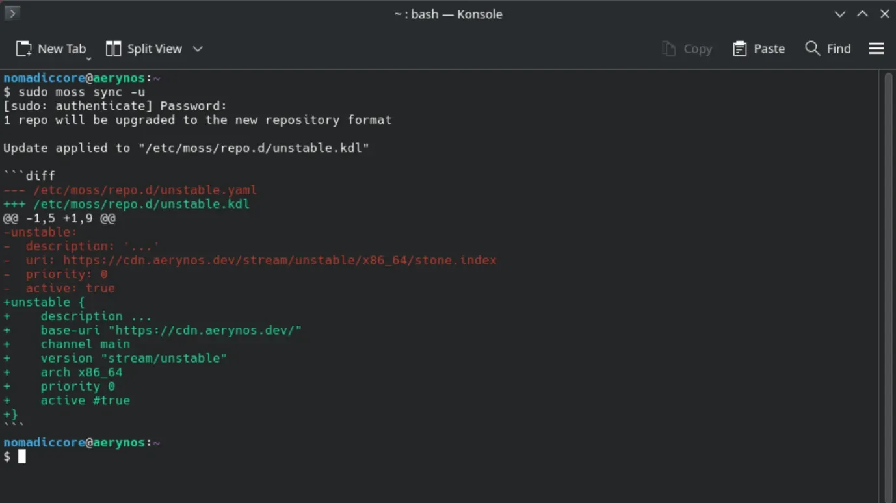Click the "sudo moss sync -u" command line

pyautogui.click(x=75, y=92)
